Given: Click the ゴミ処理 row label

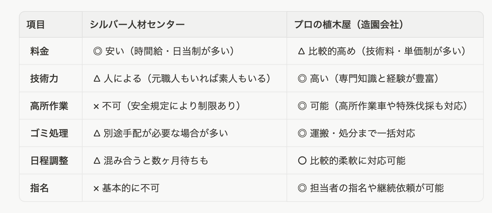Looking at the screenshot, I should 49,133.
